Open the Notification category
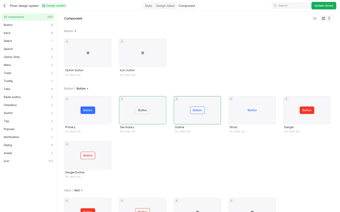 (28, 137)
